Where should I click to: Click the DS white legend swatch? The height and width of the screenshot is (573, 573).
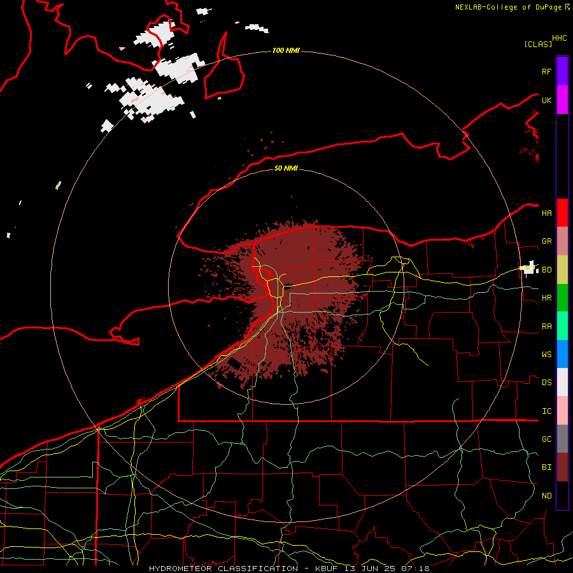562,382
